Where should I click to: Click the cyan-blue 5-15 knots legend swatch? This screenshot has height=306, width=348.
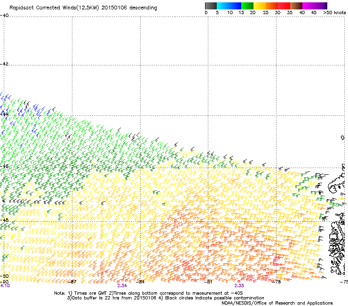point(229,6)
